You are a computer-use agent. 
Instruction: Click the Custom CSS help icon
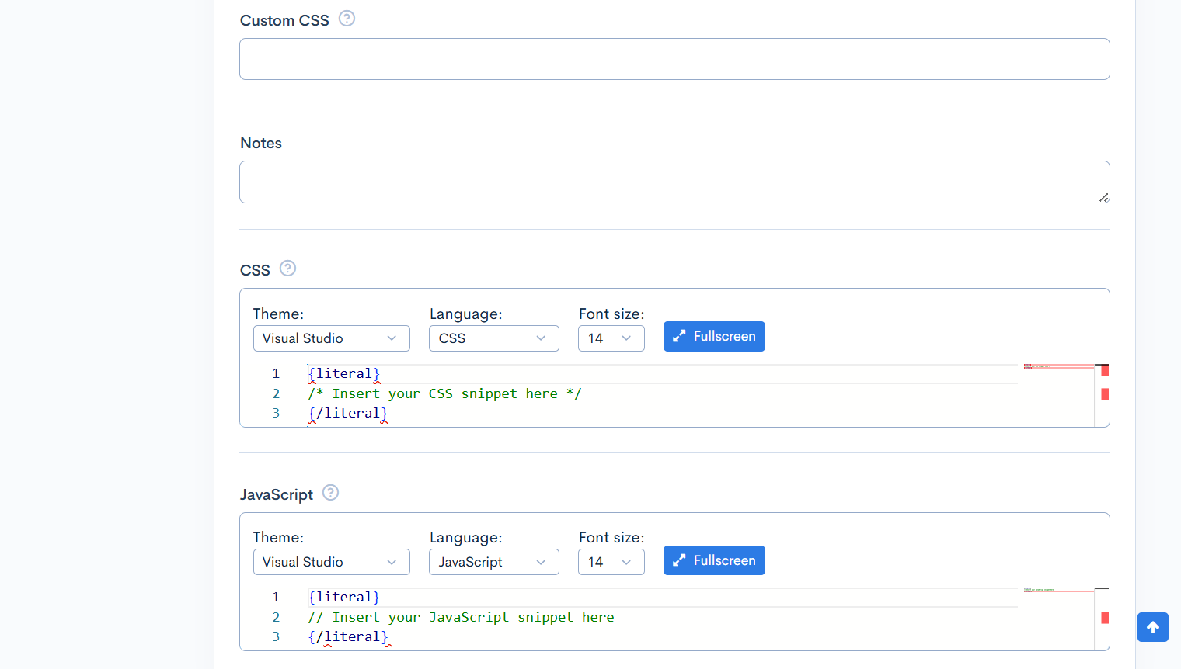(x=347, y=19)
